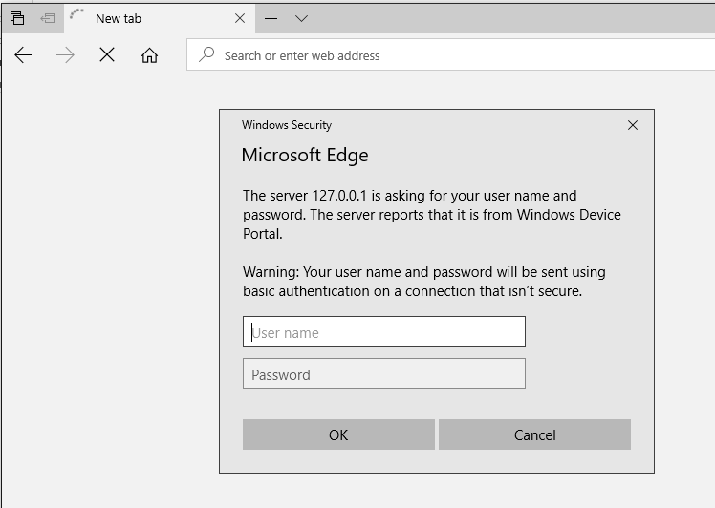The height and width of the screenshot is (508, 715).
Task: Open the tabs you've set aside
Action: (17, 18)
